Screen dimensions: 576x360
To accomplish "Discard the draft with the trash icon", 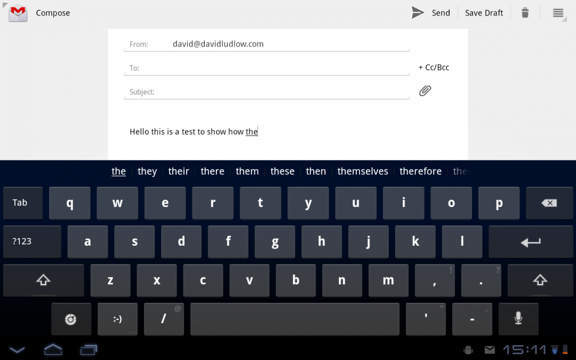I will pyautogui.click(x=525, y=13).
